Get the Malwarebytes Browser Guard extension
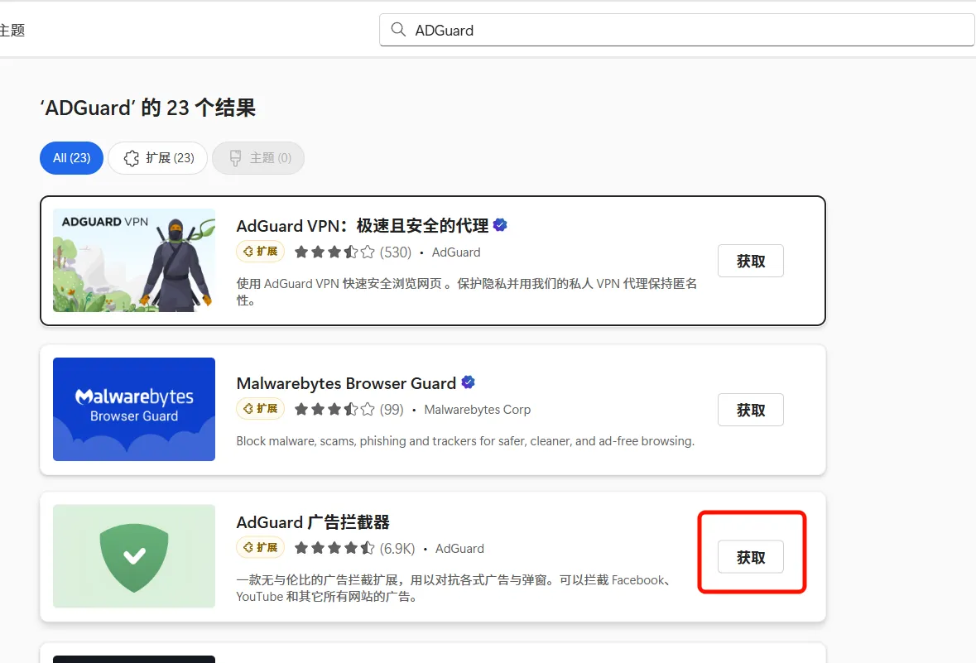Viewport: 976px width, 663px height. pos(751,410)
